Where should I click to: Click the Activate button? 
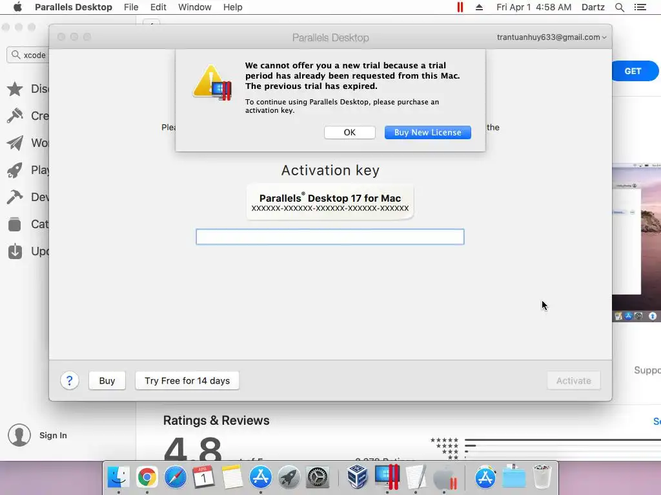(573, 380)
